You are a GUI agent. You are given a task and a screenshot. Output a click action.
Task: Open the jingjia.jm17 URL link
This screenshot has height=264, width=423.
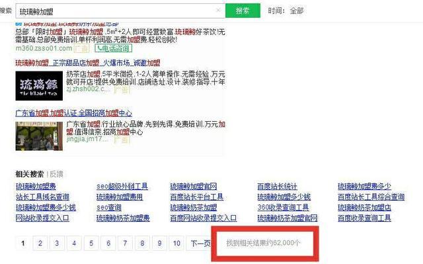click(87, 139)
